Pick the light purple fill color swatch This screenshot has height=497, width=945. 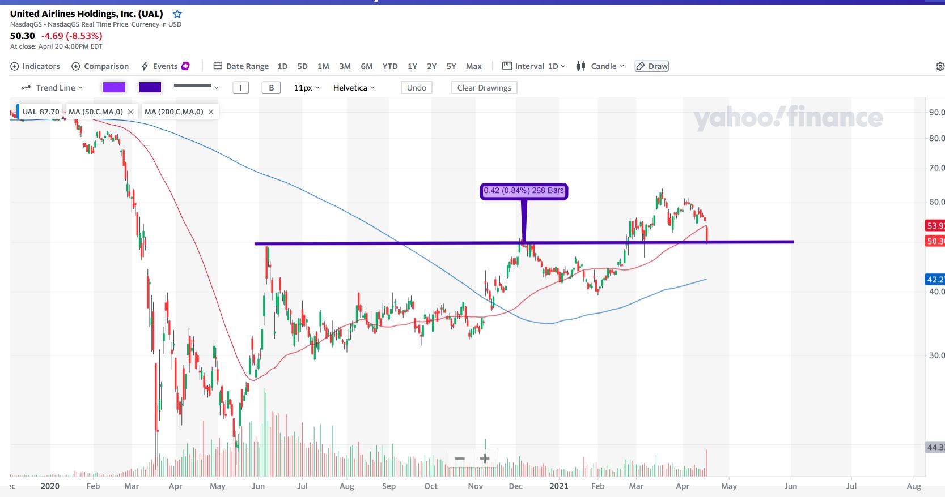pos(114,87)
